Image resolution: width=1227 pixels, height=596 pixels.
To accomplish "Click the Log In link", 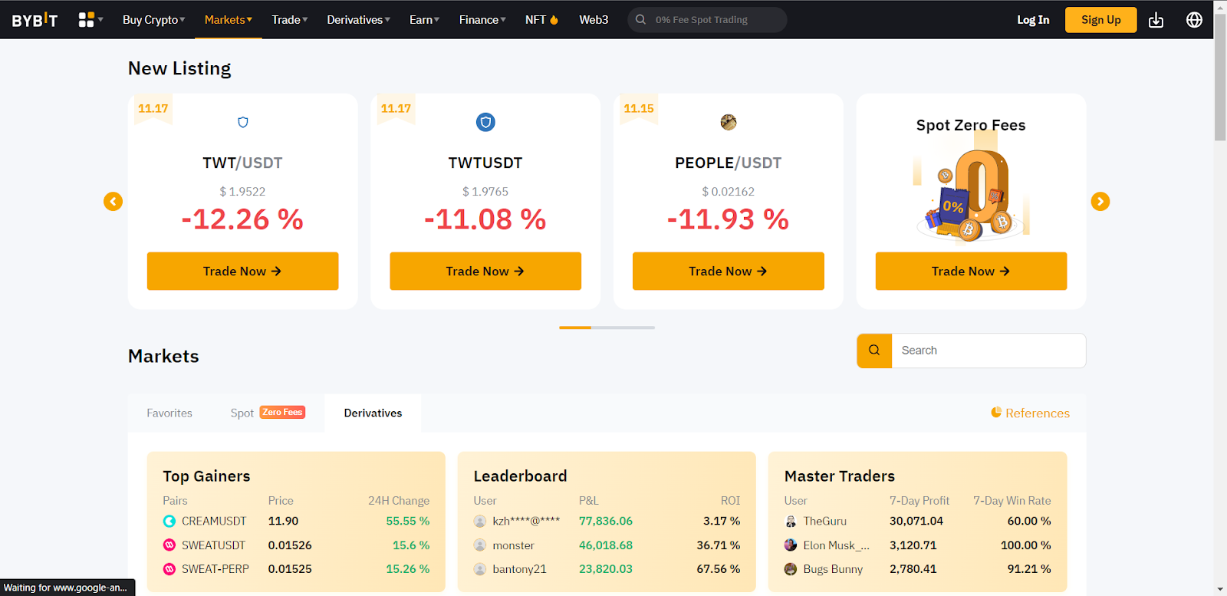I will (x=1033, y=20).
